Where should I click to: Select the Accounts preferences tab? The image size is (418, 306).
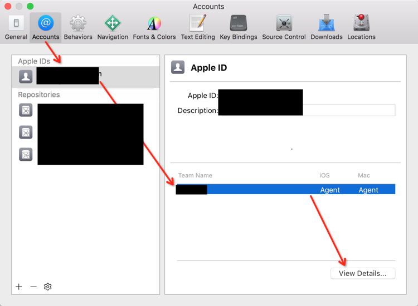tap(46, 27)
